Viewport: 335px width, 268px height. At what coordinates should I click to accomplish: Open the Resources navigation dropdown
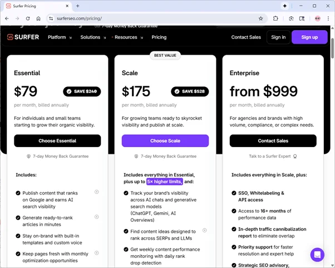(x=129, y=37)
